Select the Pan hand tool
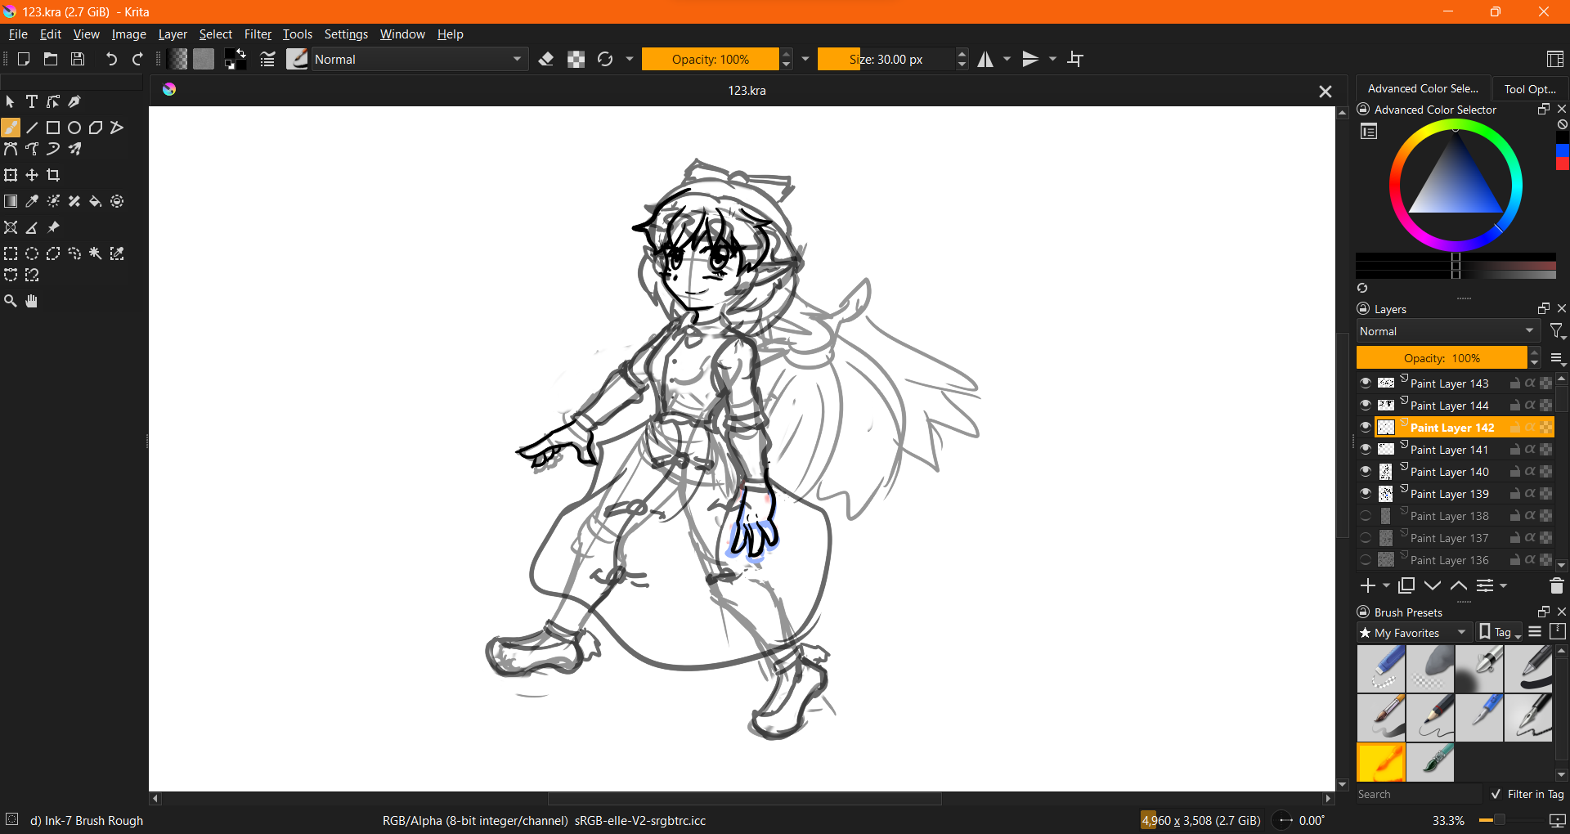 tap(32, 301)
